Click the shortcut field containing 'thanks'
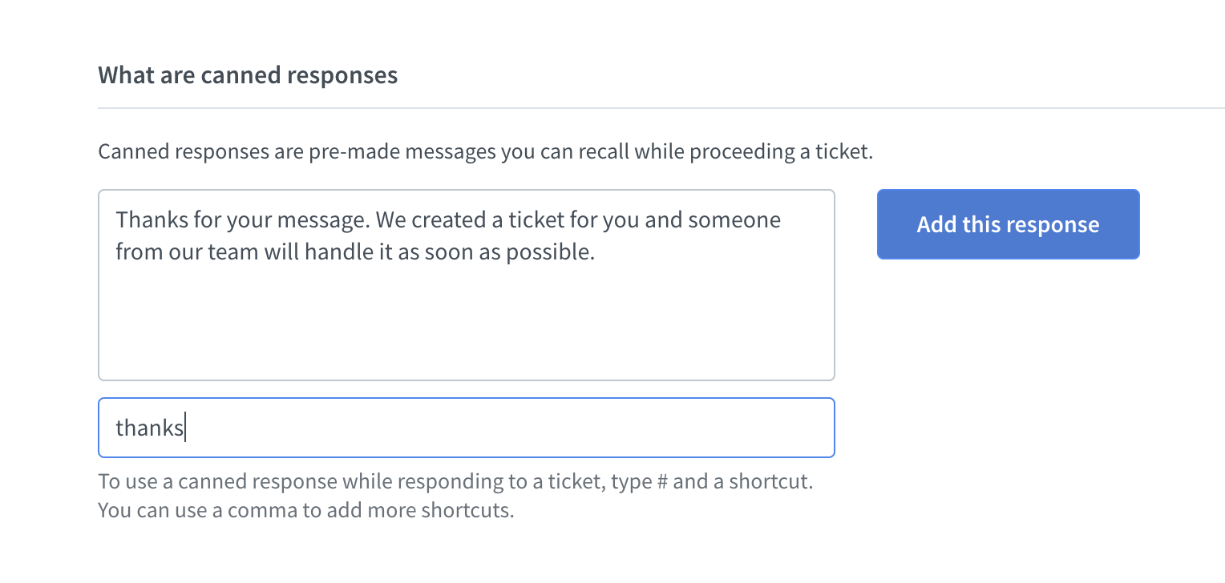1225x583 pixels. point(465,427)
